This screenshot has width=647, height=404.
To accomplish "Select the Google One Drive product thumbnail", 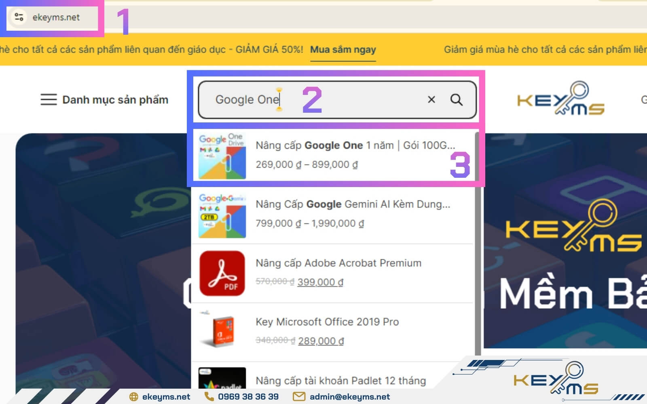I will point(222,155).
